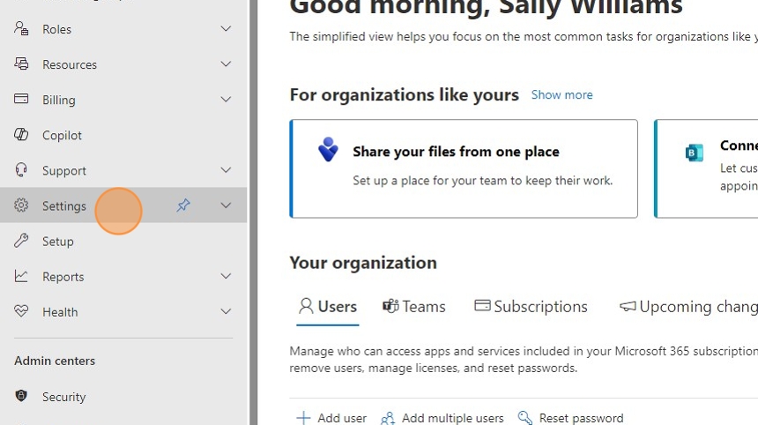Click the Security shield icon
This screenshot has height=425, width=758.
21,396
